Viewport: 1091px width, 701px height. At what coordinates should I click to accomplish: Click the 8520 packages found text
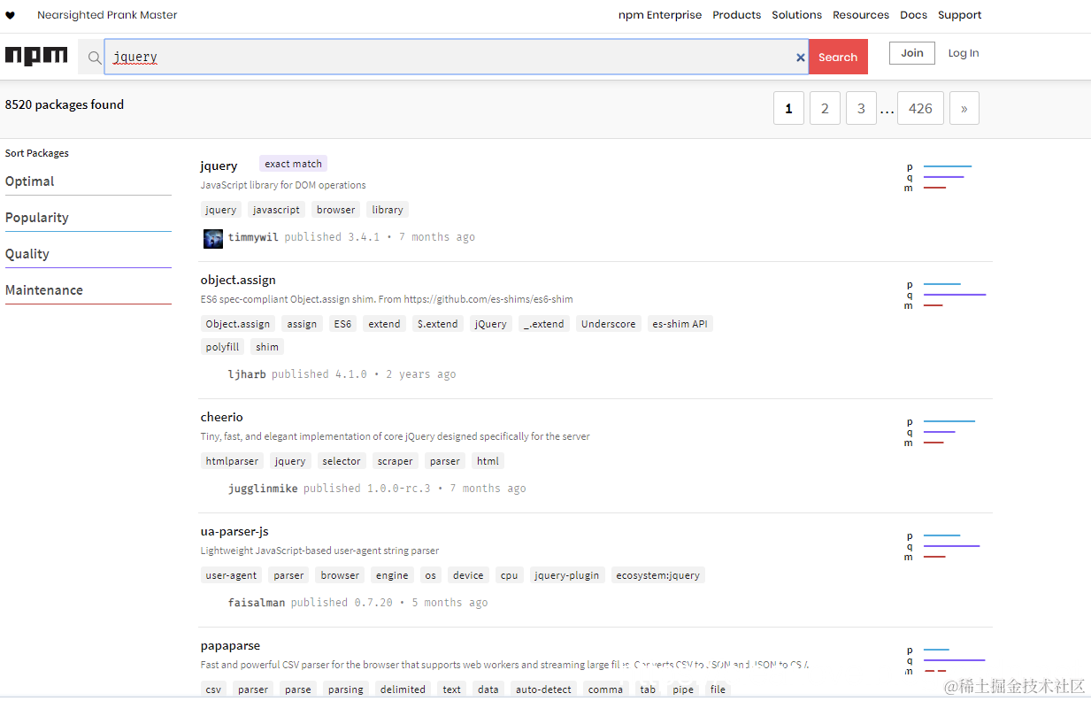(x=65, y=104)
